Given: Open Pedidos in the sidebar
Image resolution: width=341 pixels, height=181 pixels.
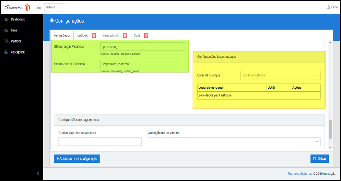Looking at the screenshot, I should click(16, 41).
